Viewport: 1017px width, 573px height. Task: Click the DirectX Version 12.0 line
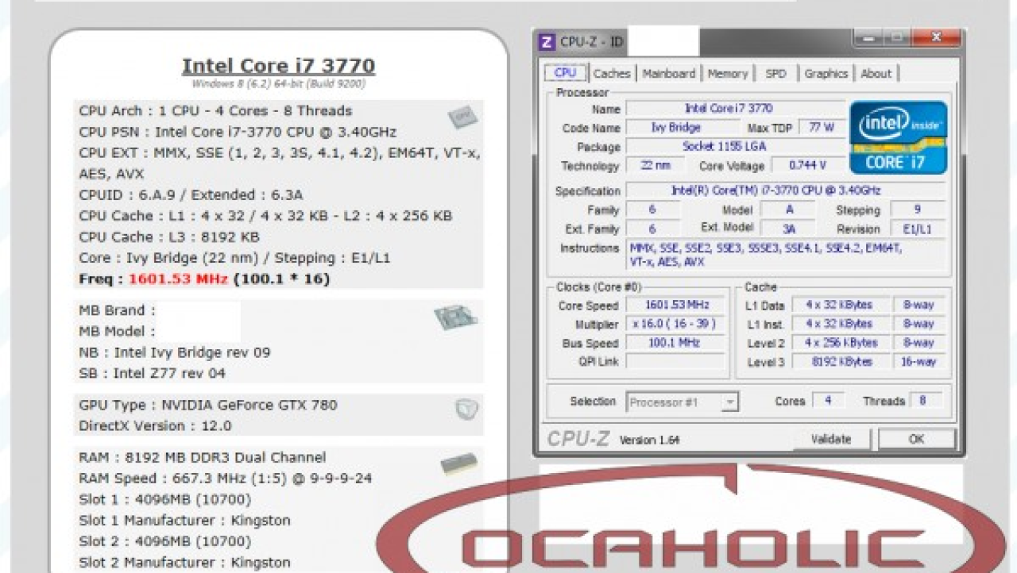point(156,426)
